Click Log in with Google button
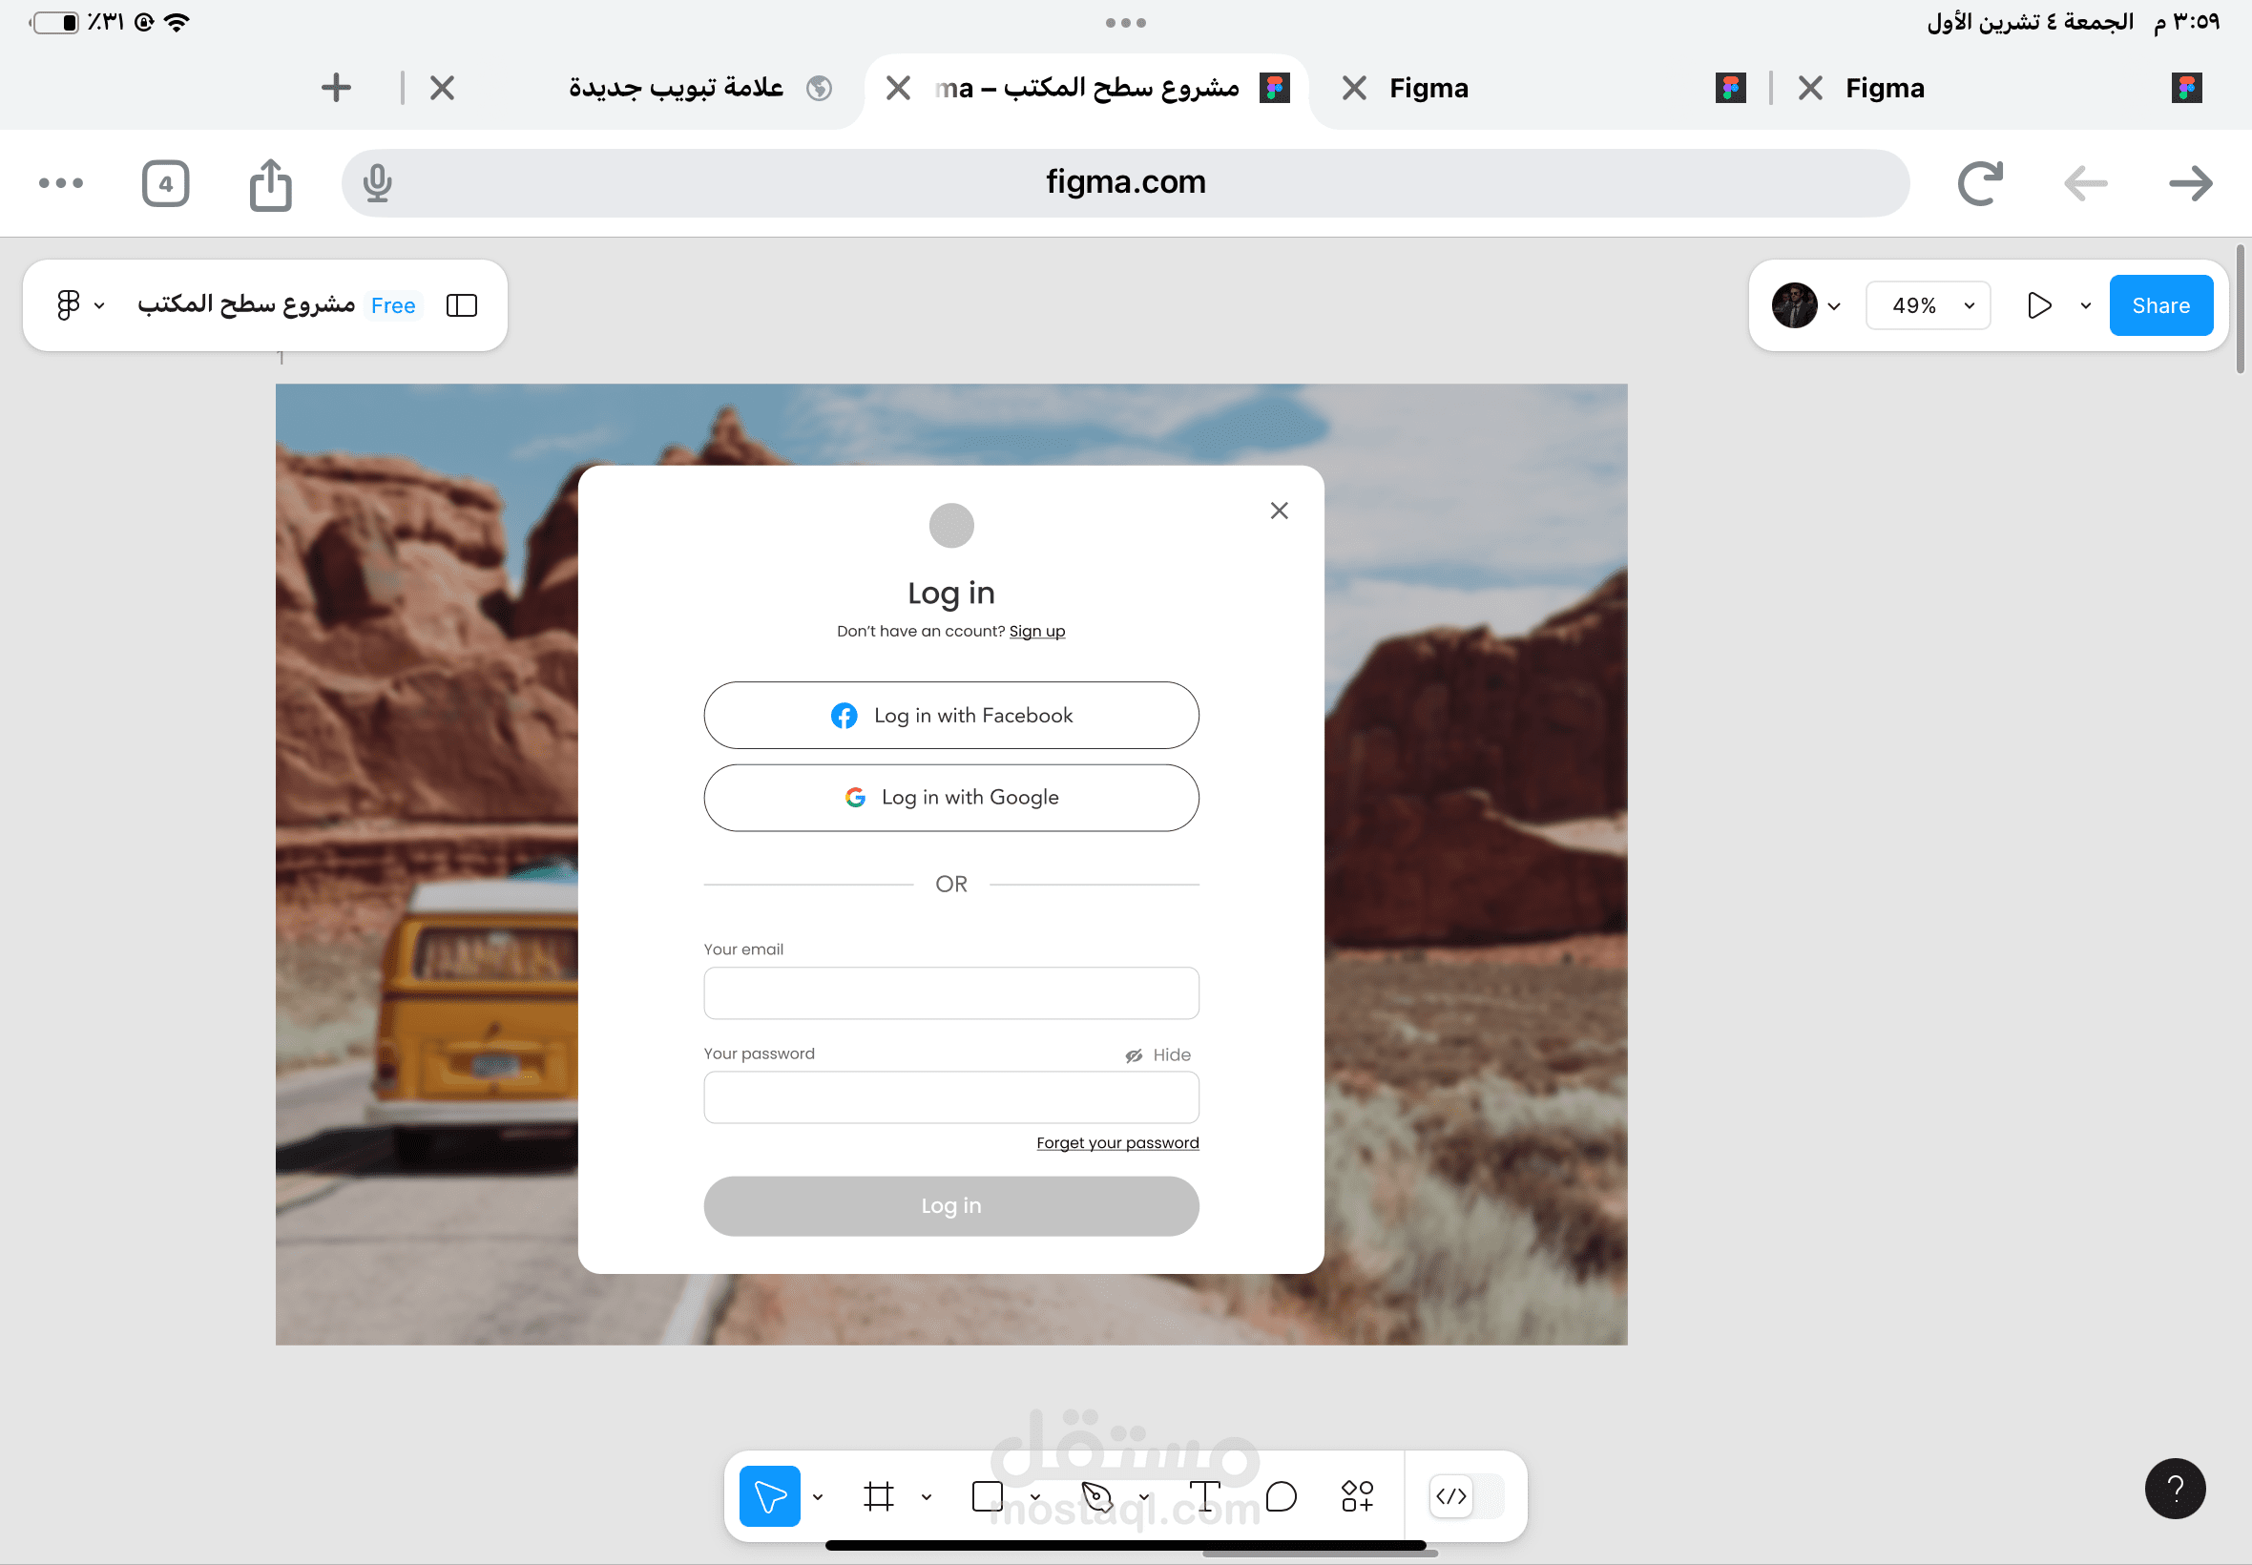Image resolution: width=2252 pixels, height=1565 pixels. 951,798
